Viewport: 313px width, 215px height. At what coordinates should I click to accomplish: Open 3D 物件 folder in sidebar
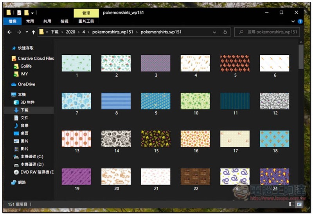(x=24, y=102)
